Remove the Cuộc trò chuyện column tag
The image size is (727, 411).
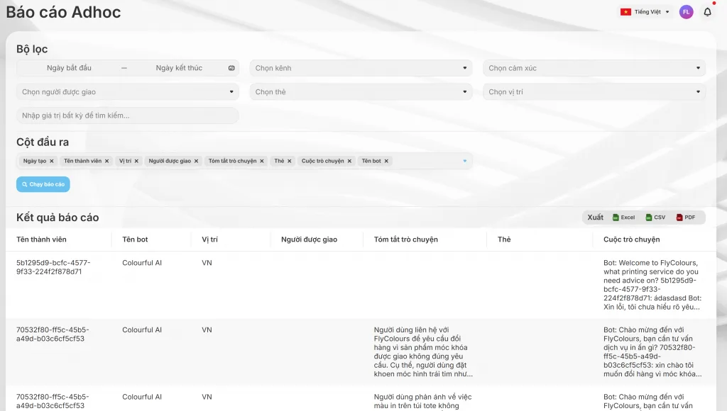click(x=349, y=161)
